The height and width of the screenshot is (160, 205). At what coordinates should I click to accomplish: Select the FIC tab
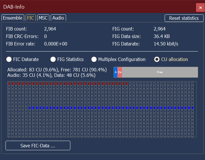tap(31, 18)
